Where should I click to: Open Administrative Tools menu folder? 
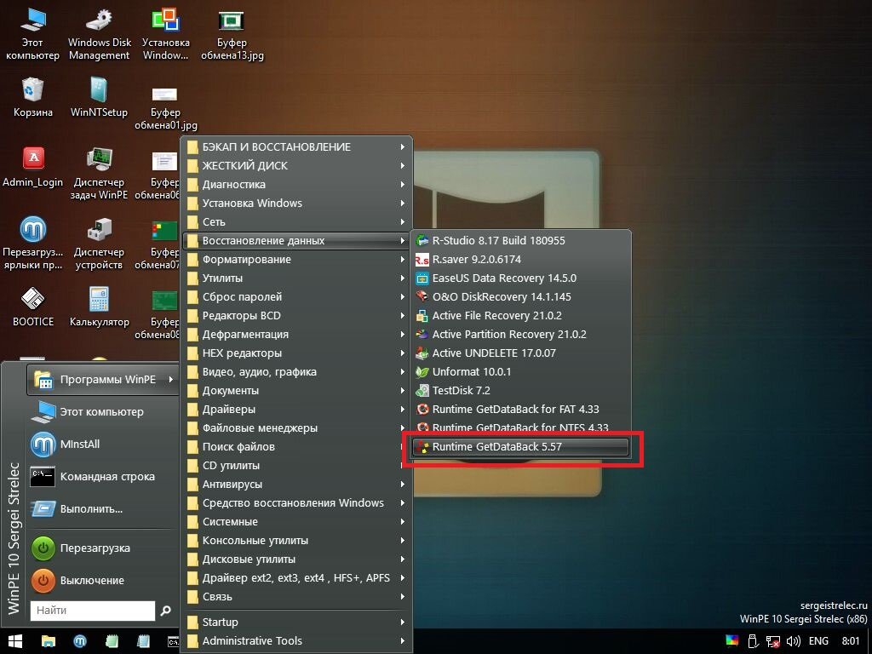tap(297, 640)
